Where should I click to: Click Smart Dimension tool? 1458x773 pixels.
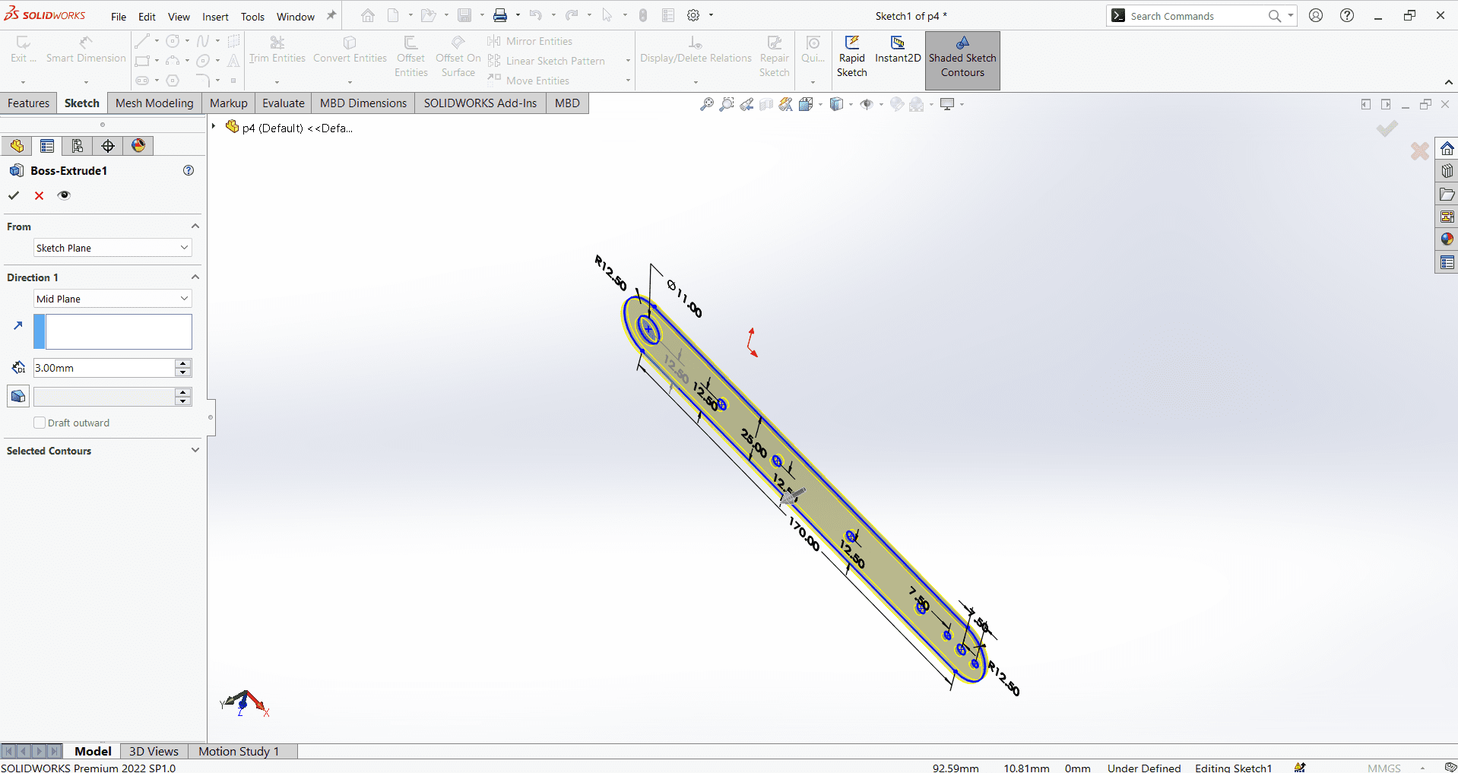[86, 50]
